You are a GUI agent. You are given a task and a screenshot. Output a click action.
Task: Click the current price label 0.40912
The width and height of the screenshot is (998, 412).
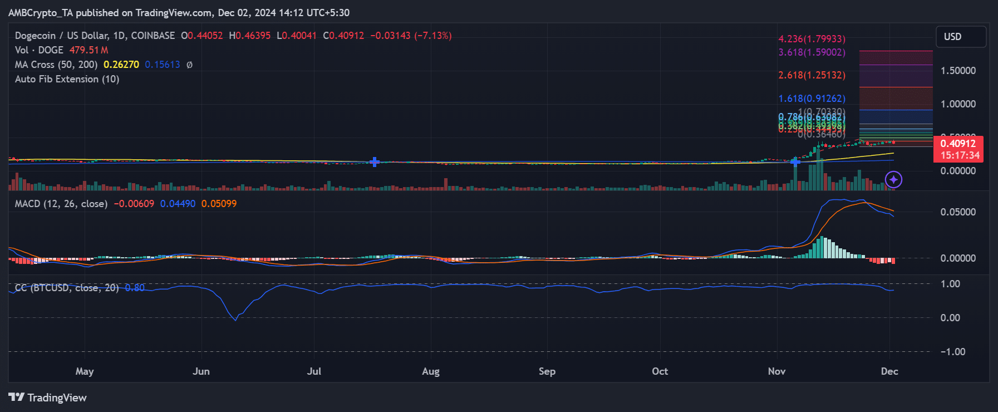(x=958, y=144)
